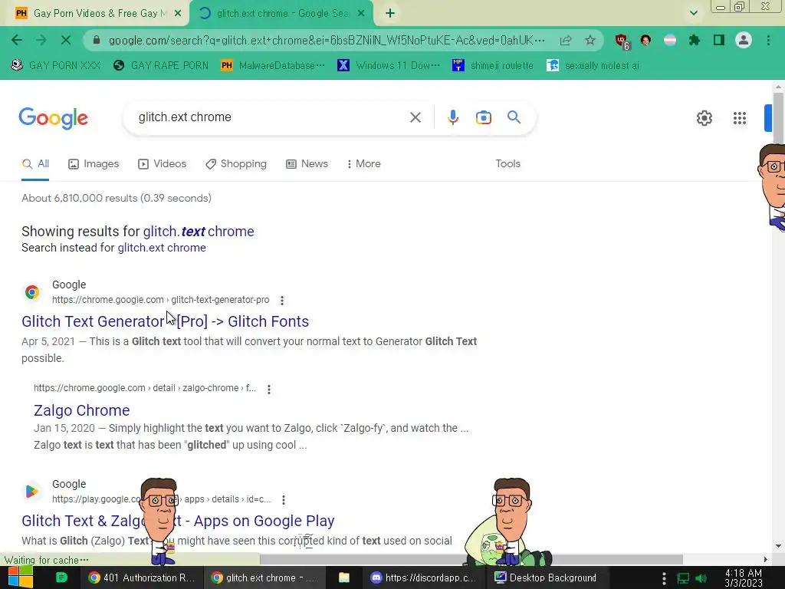Open the Windows Start button

point(20,577)
